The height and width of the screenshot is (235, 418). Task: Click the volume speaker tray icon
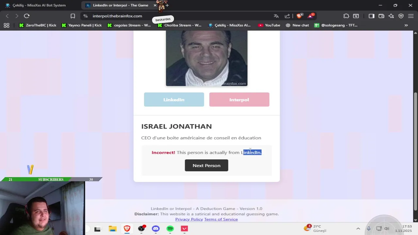(x=387, y=229)
